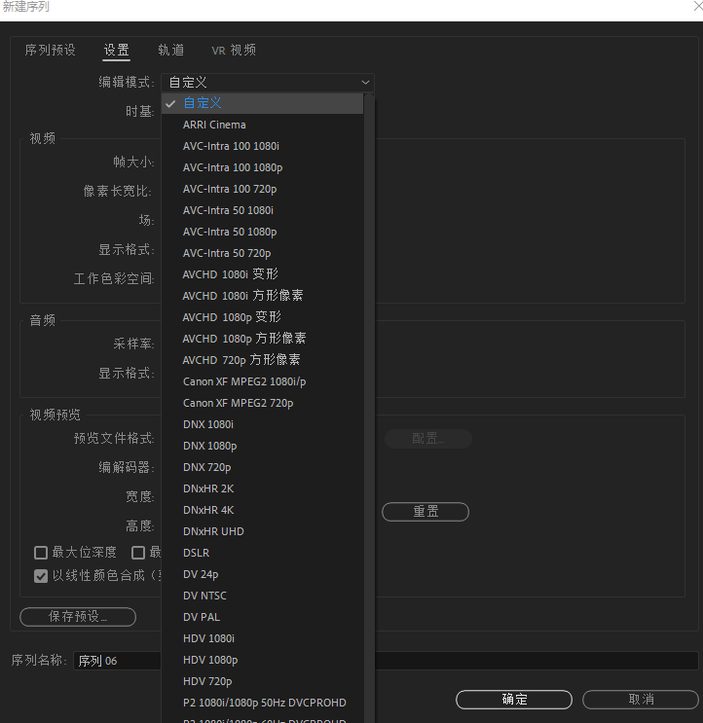Toggle the 最大位深度 checkbox

tap(41, 553)
